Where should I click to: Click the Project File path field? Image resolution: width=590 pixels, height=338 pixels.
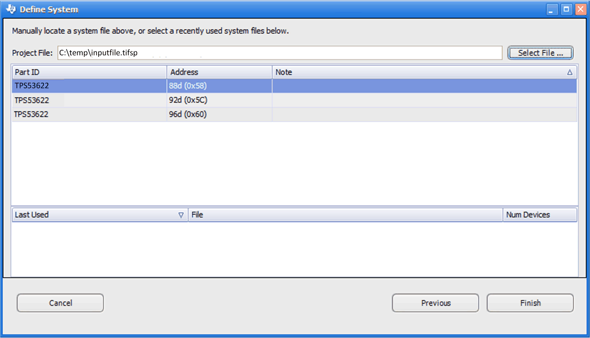pos(280,53)
